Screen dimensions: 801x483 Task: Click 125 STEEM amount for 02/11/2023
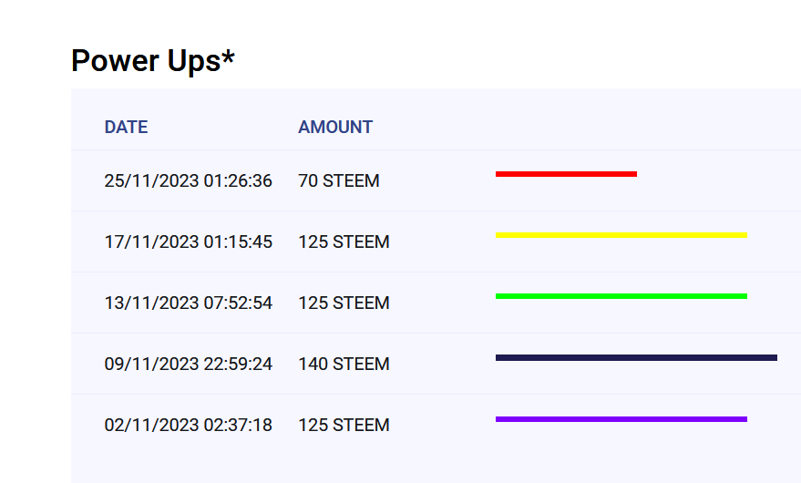(344, 426)
